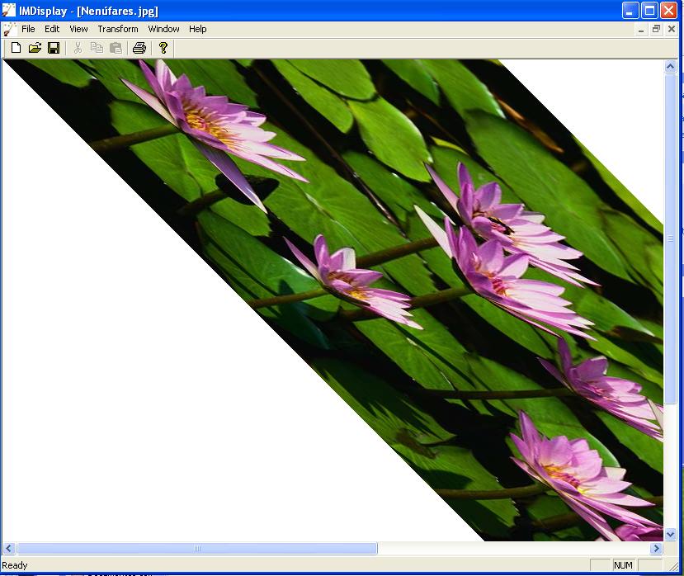Viewport: 684px width, 576px height.
Task: Click the Cut scissors icon
Action: (x=78, y=48)
